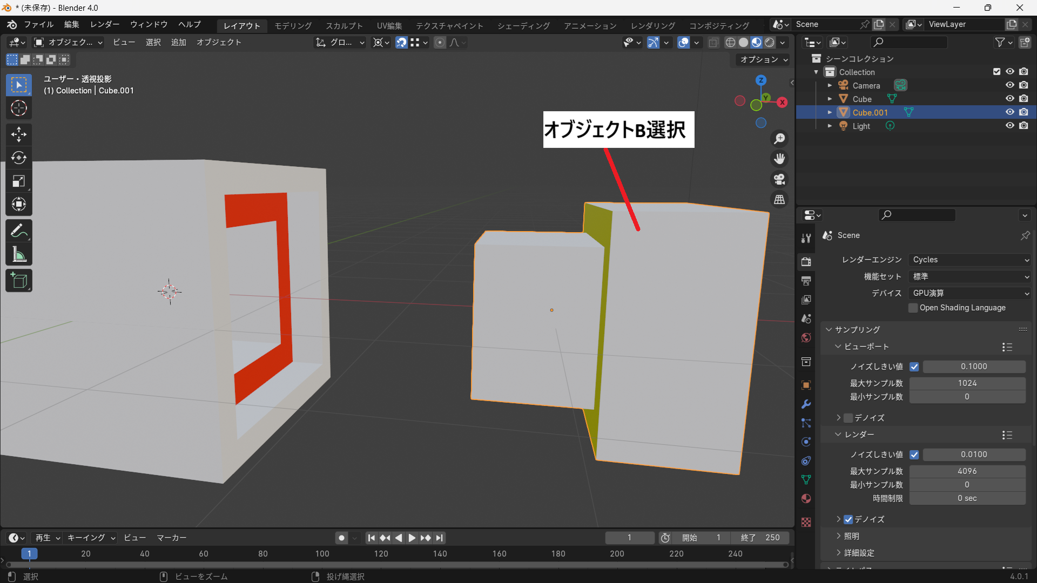Play the animation forward
Image resolution: width=1037 pixels, height=583 pixels.
tap(412, 538)
